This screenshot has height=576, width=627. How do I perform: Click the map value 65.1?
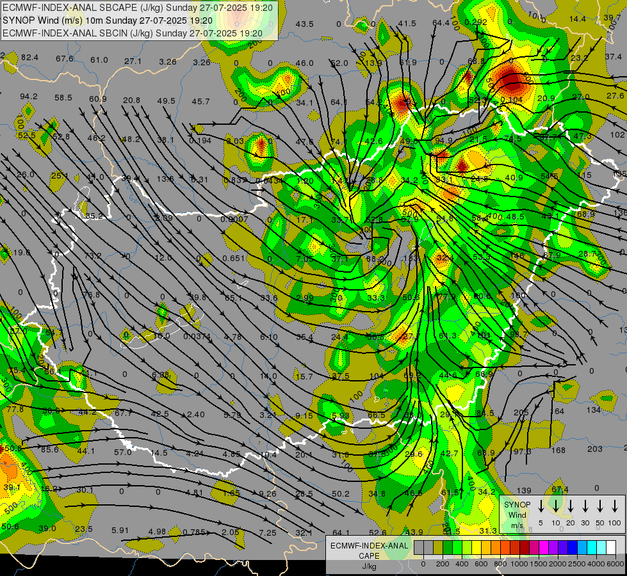click(233, 298)
